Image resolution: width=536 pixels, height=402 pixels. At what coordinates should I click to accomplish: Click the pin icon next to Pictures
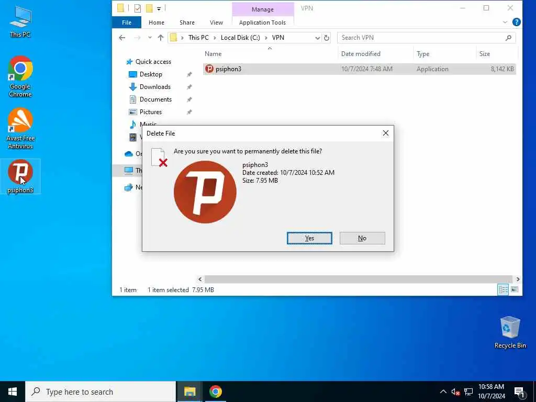point(189,113)
